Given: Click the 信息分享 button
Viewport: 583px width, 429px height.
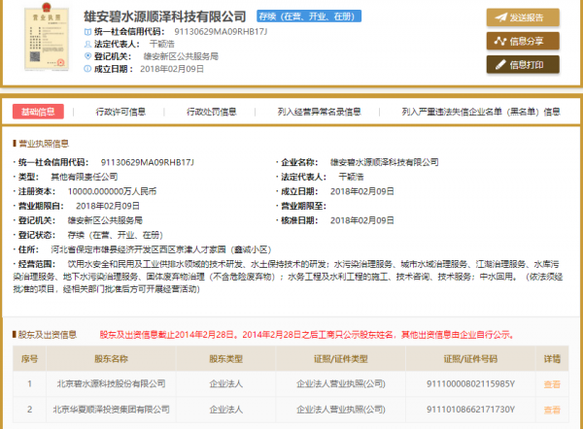Looking at the screenshot, I should pyautogui.click(x=523, y=41).
